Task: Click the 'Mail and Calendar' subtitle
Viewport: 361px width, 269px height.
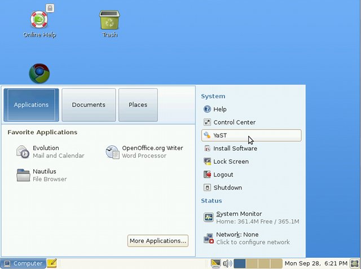Action: [x=59, y=156]
